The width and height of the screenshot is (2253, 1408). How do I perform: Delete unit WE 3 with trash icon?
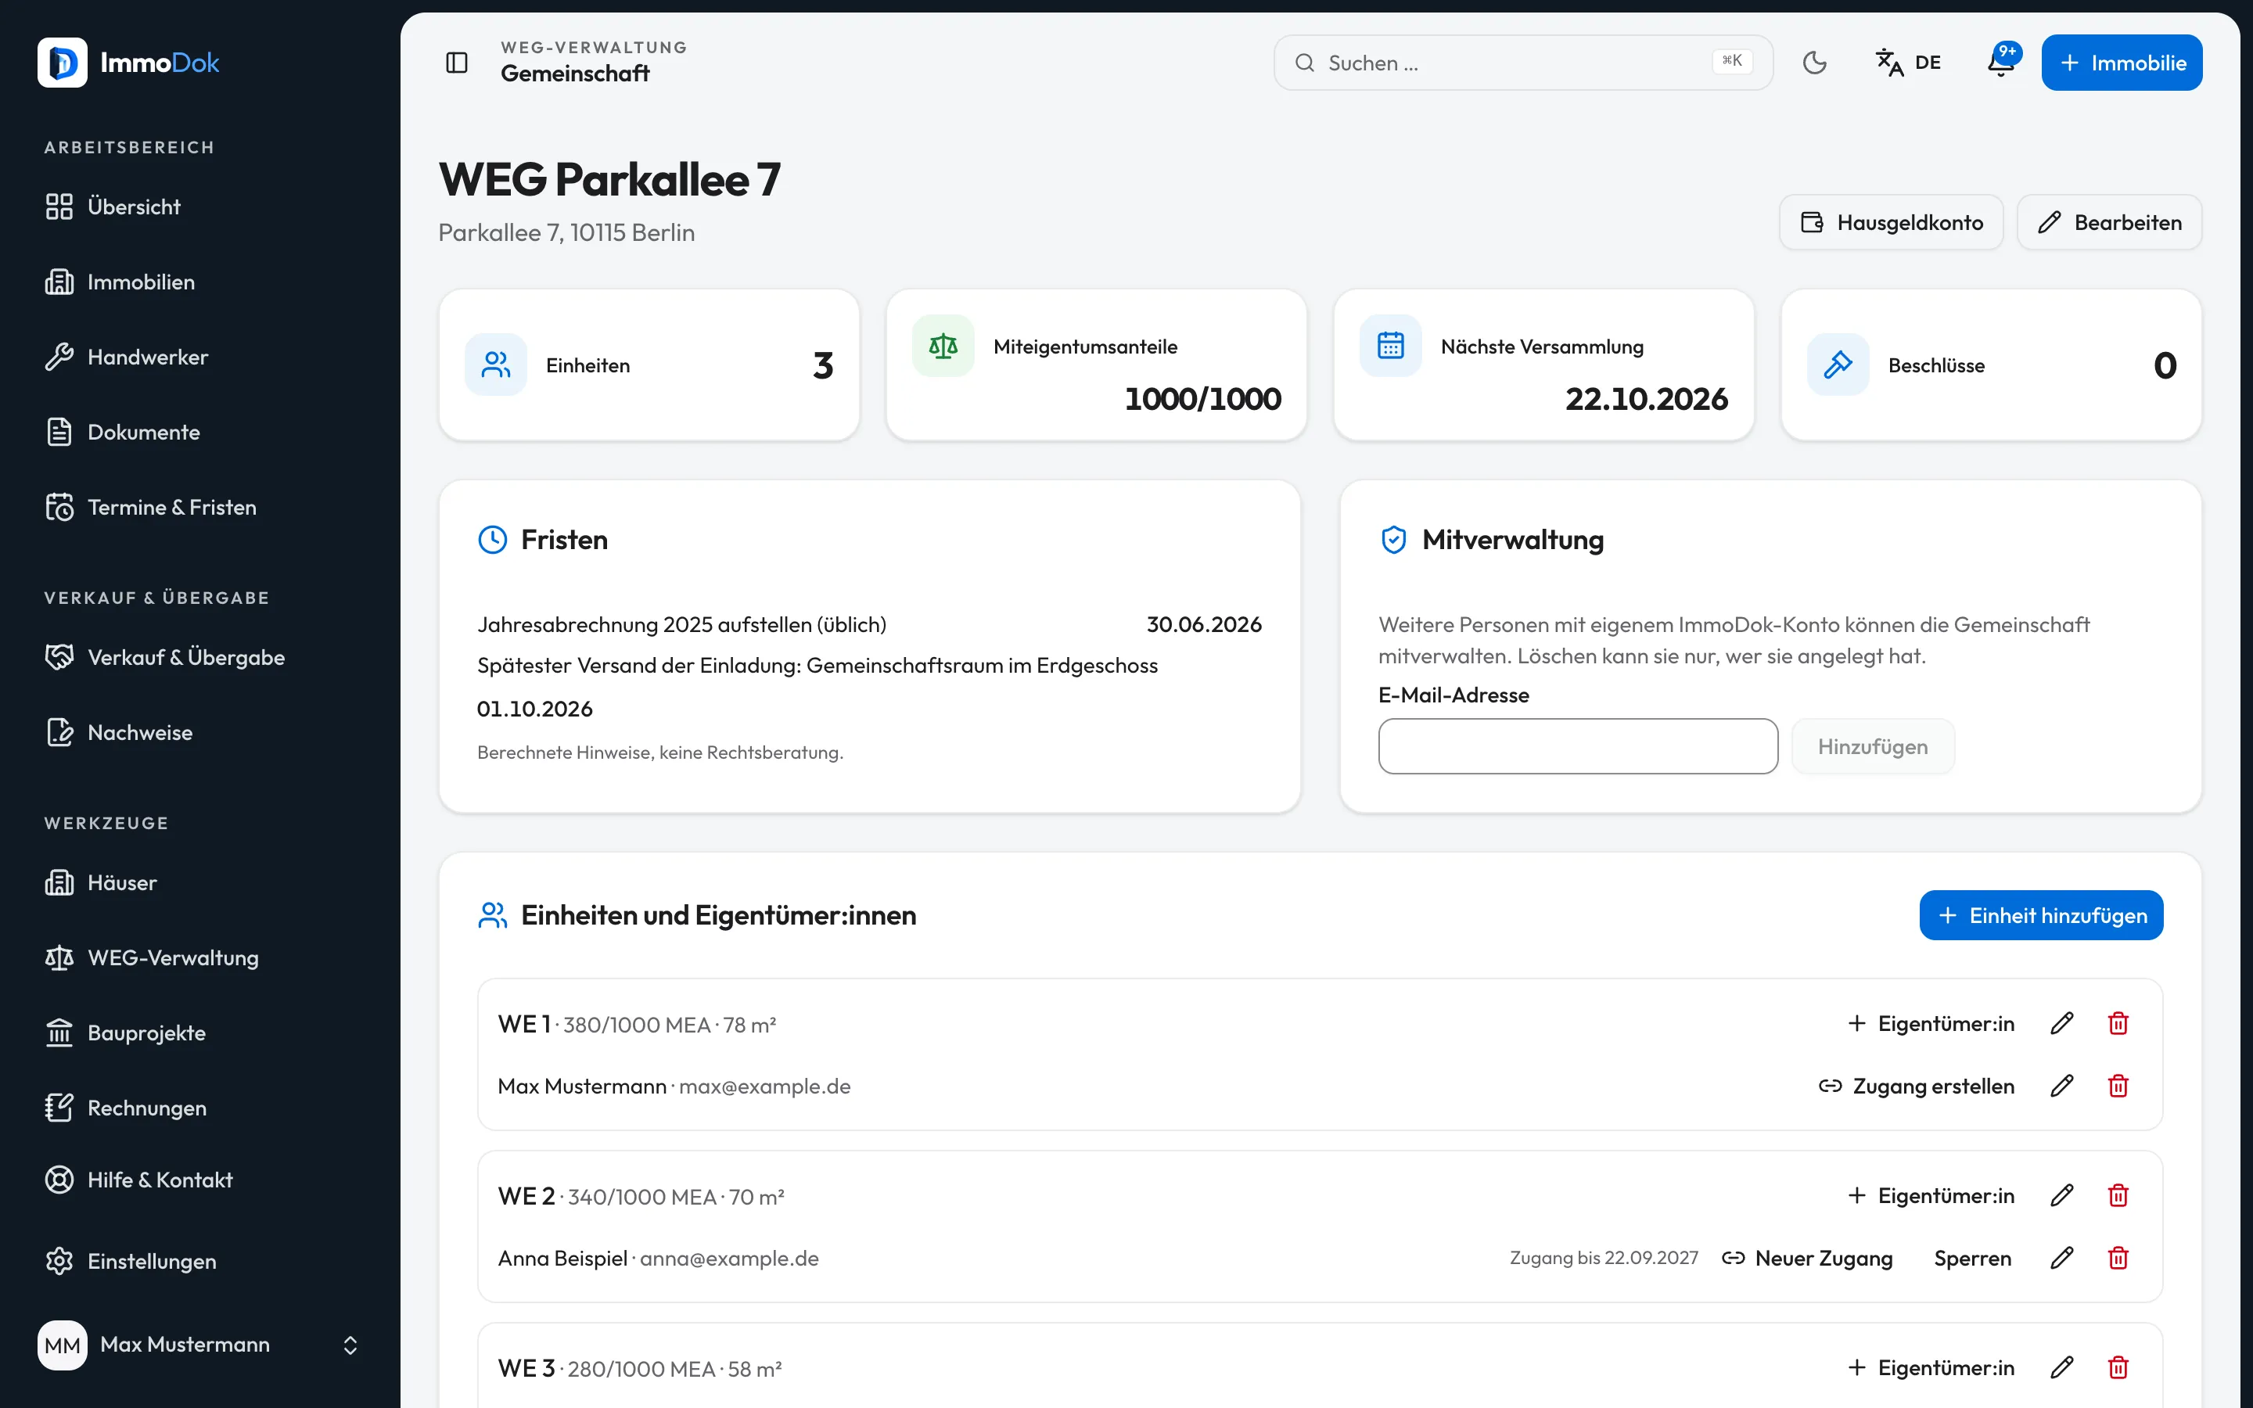[x=2118, y=1368]
